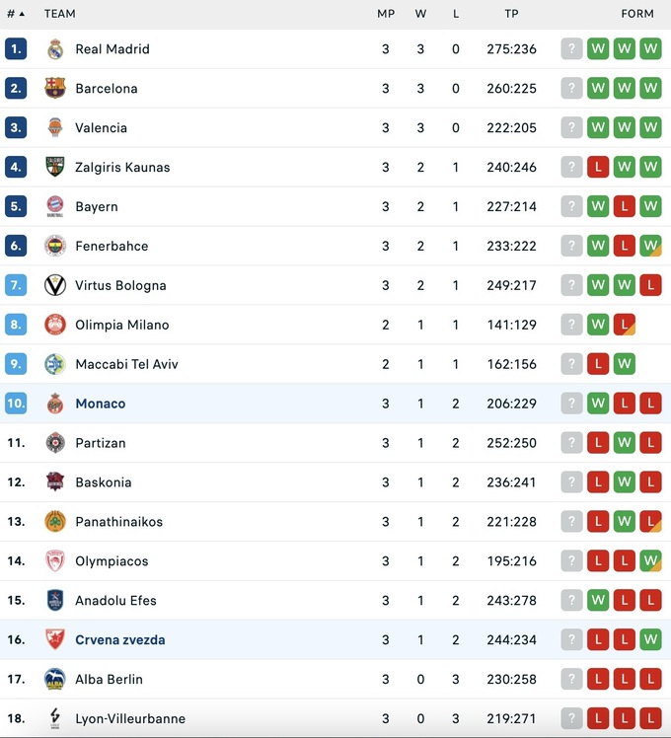Click the rank 10 position badge for Monaco
The width and height of the screenshot is (671, 738).
coord(16,404)
